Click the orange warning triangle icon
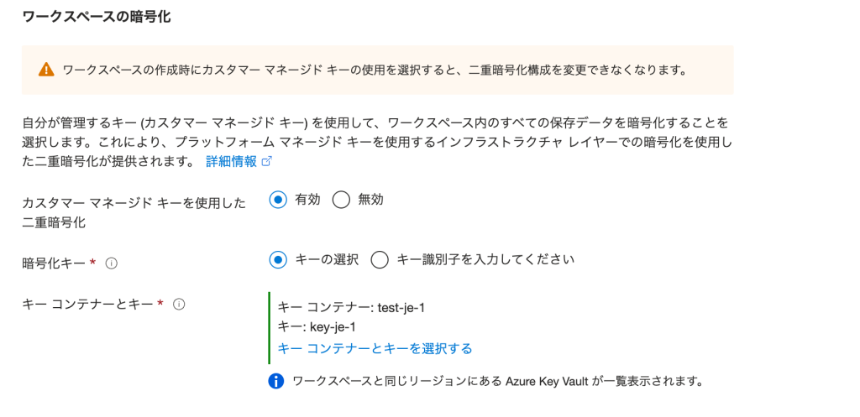 [x=46, y=70]
